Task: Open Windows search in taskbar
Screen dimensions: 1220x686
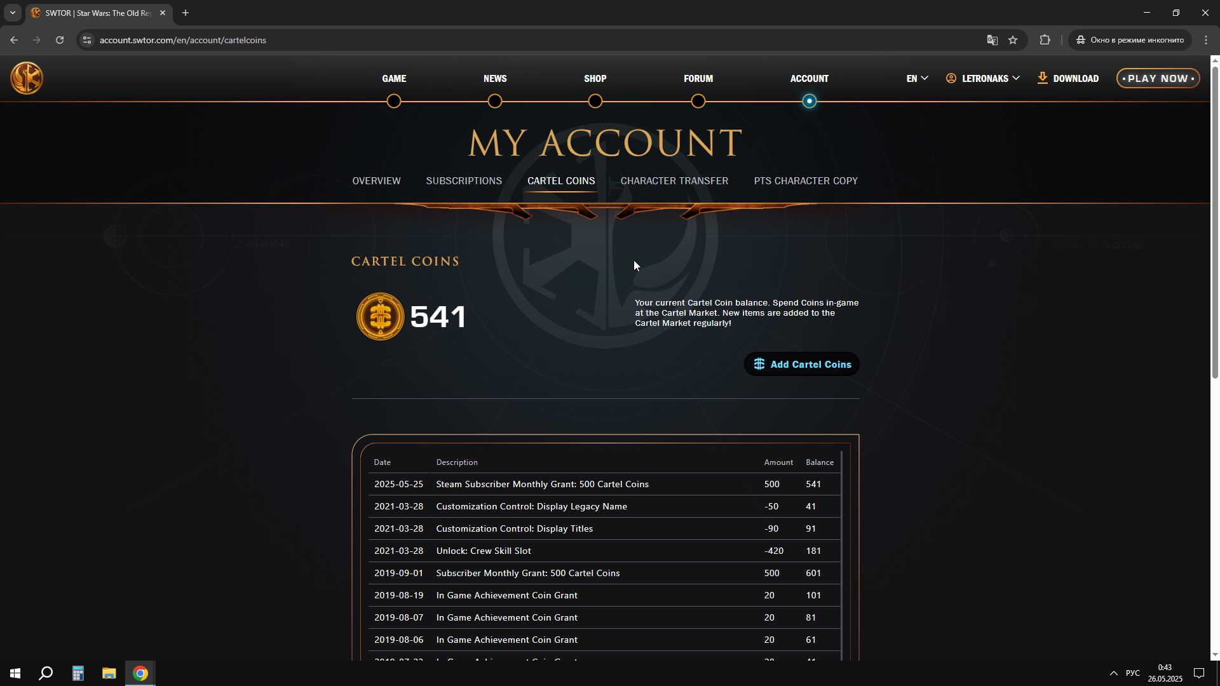Action: [x=46, y=673]
